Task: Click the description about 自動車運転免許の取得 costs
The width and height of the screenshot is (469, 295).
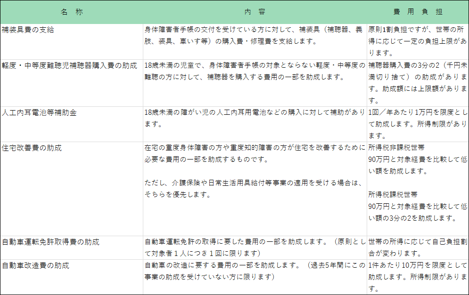Action: (x=255, y=247)
